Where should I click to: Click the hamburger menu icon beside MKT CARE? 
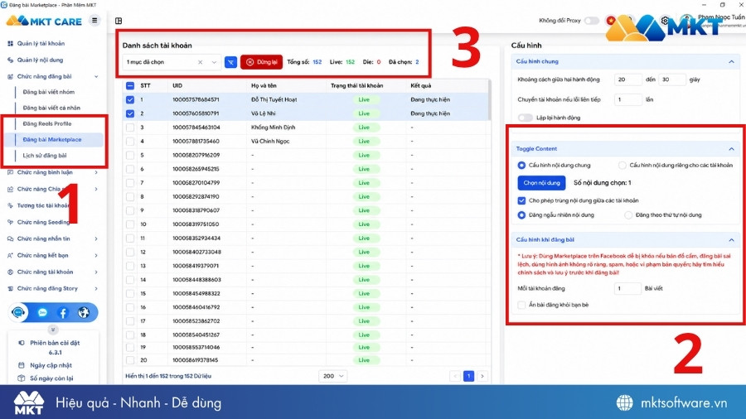tap(94, 21)
